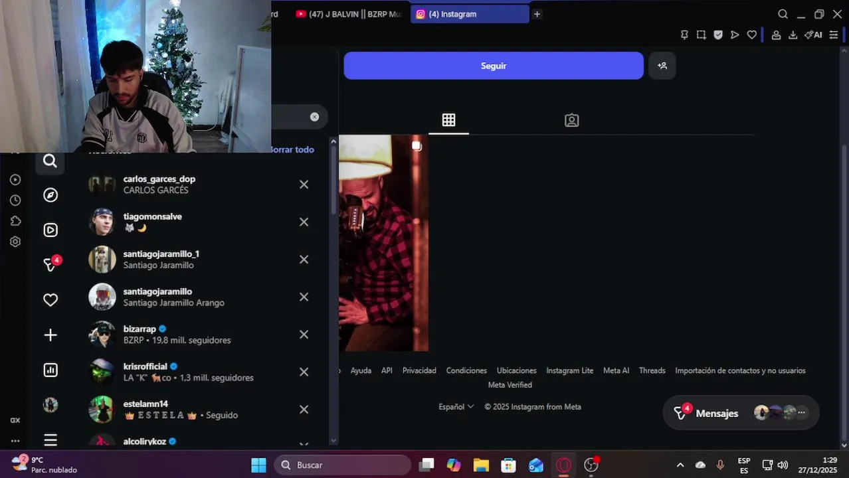The width and height of the screenshot is (849, 478).
Task: Open Opera AI assistant icon
Action: coord(813,35)
